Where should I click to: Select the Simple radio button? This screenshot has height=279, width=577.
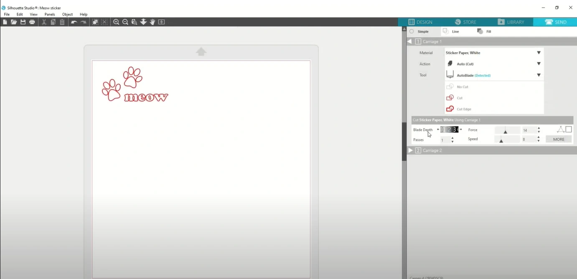click(412, 32)
